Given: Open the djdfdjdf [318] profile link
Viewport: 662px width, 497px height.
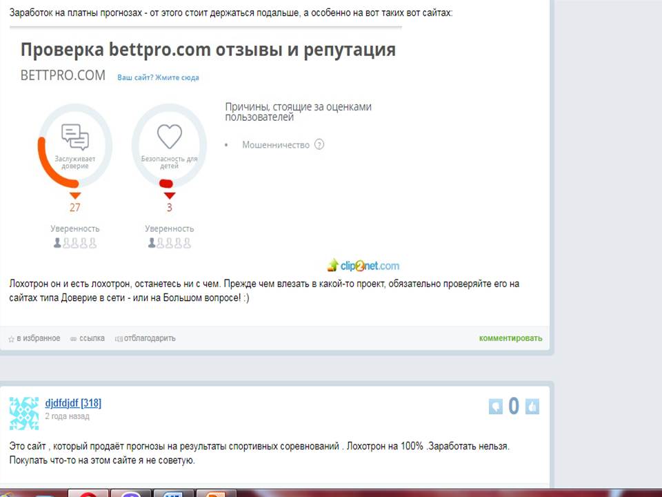Looking at the screenshot, I should tap(73, 403).
